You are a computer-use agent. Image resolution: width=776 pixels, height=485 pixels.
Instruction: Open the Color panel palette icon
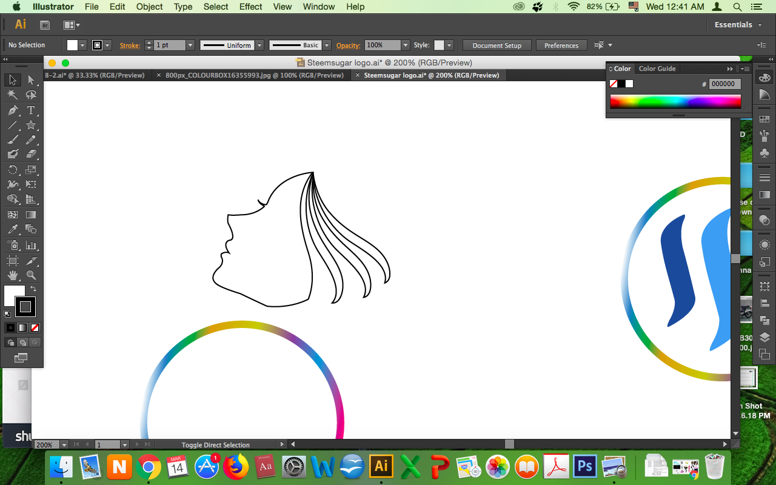click(x=764, y=78)
